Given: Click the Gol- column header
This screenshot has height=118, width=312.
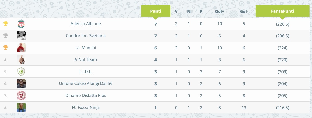Looking at the screenshot, I should click(x=244, y=11).
